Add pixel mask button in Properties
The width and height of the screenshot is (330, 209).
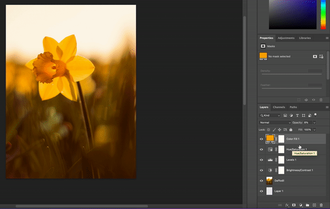tap(315, 57)
